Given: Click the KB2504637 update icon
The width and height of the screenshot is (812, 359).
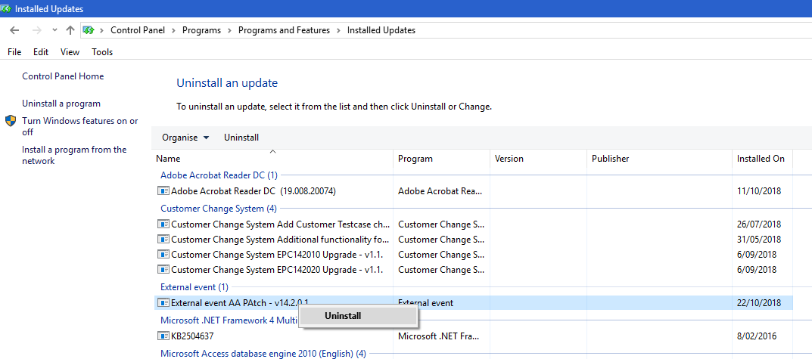Looking at the screenshot, I should (x=163, y=336).
